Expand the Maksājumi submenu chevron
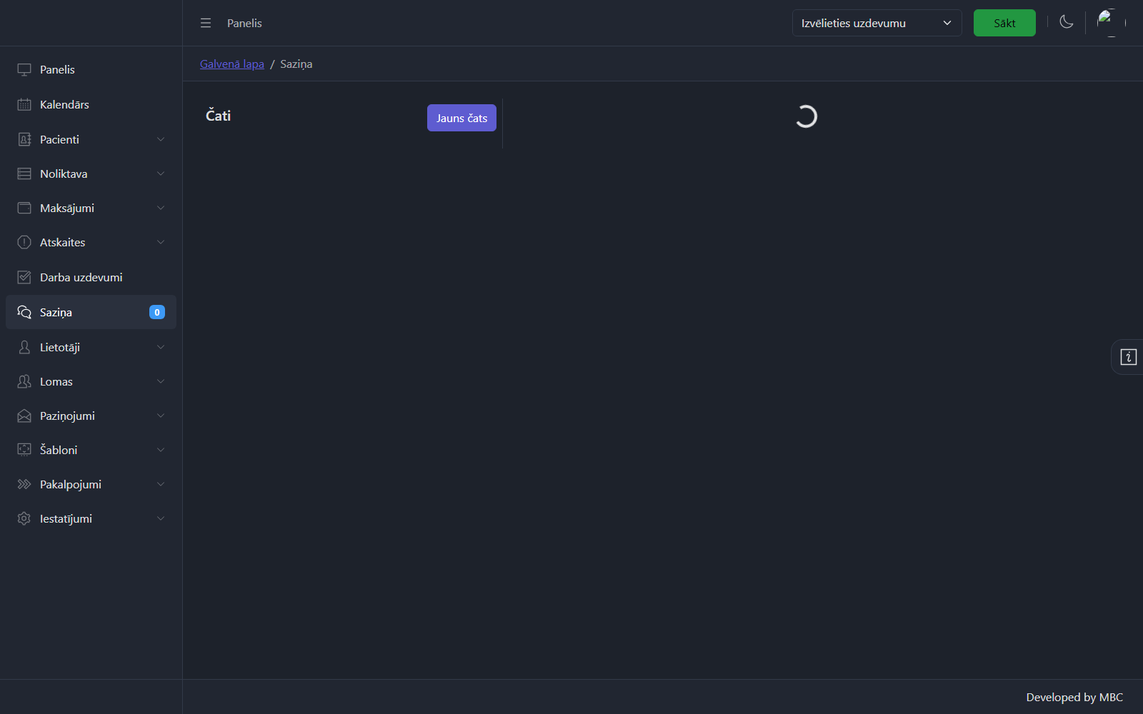Image resolution: width=1143 pixels, height=714 pixels. coord(161,208)
